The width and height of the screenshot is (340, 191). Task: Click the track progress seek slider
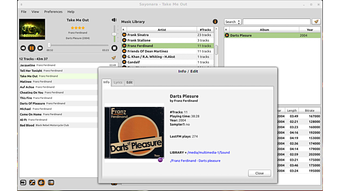77,45
